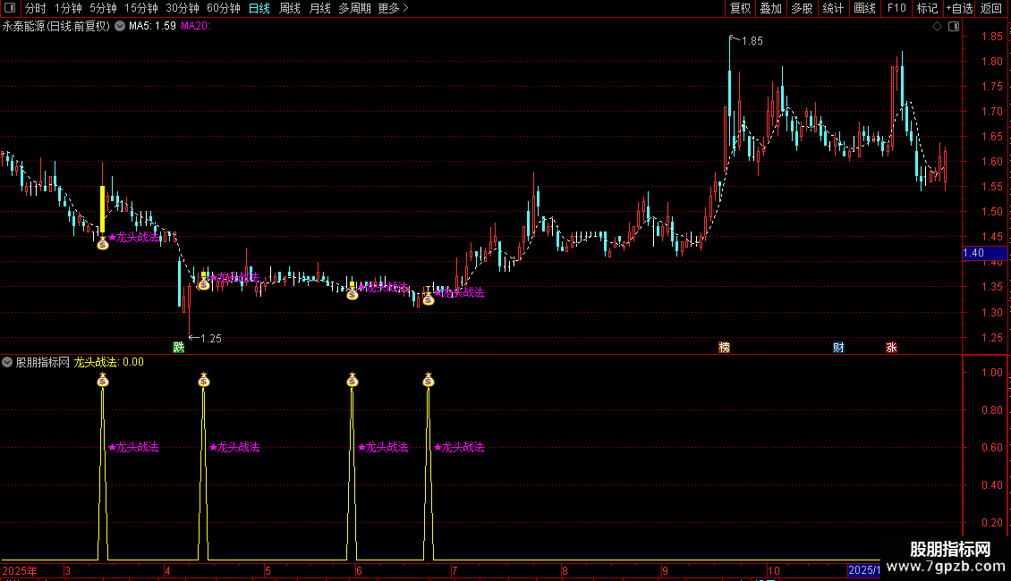Click the 龙头战法: 0.00 value label
The image size is (1011, 581).
(109, 362)
